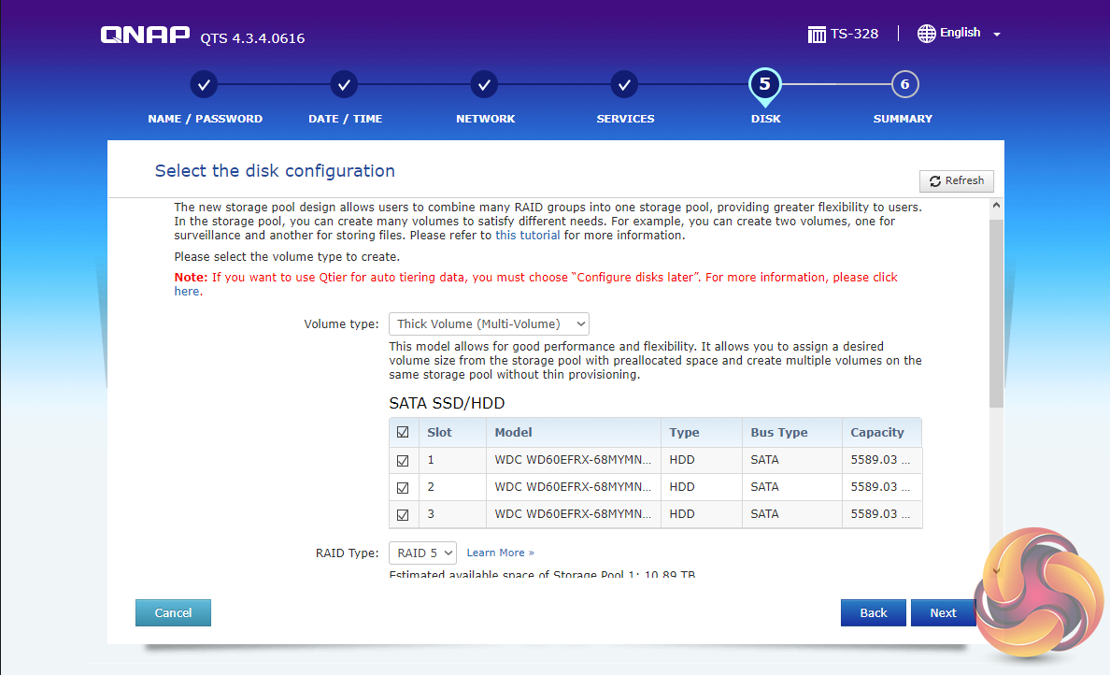Open the 'this tutorial' link

[528, 236]
